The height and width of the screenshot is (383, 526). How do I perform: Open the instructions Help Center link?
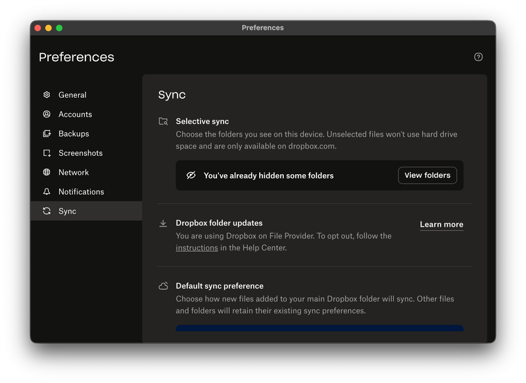click(x=197, y=248)
